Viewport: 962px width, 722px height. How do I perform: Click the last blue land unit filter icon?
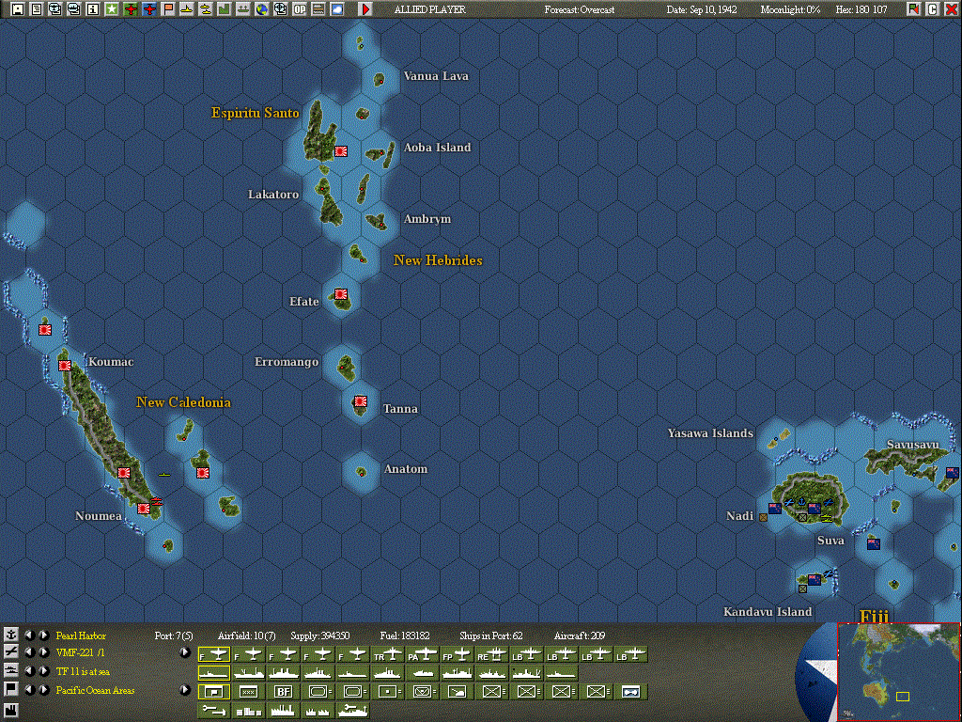coord(630,692)
